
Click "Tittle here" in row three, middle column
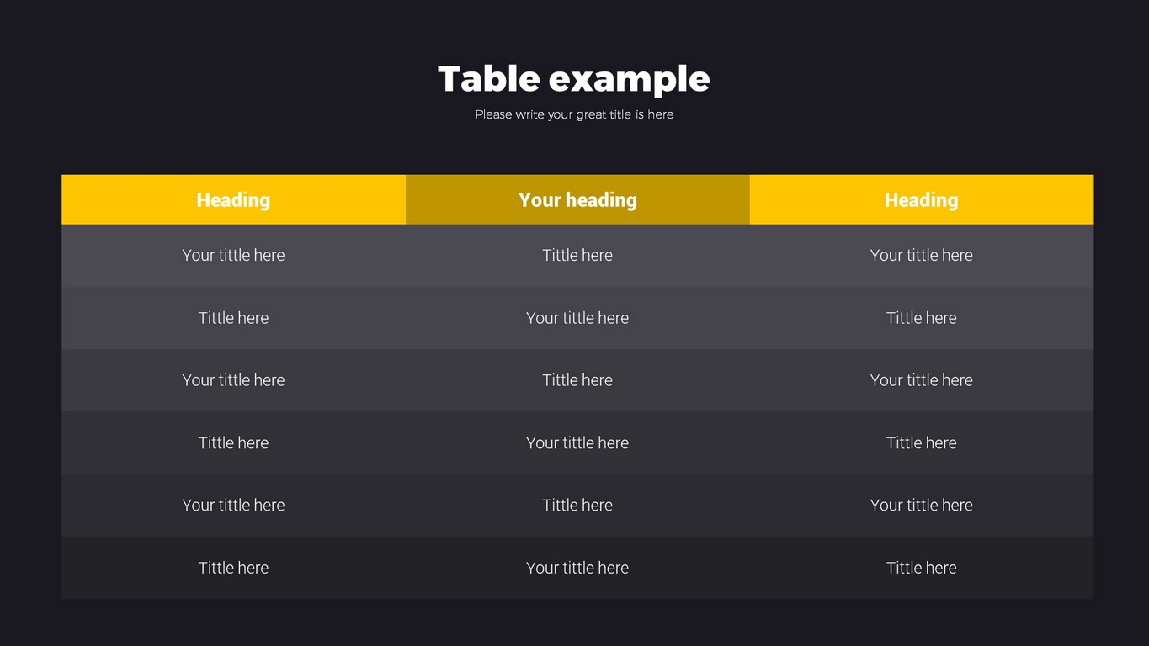point(577,380)
